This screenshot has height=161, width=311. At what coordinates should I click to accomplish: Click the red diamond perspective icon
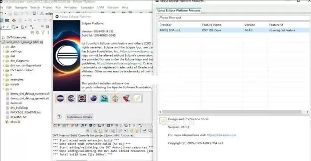[x=14, y=20]
